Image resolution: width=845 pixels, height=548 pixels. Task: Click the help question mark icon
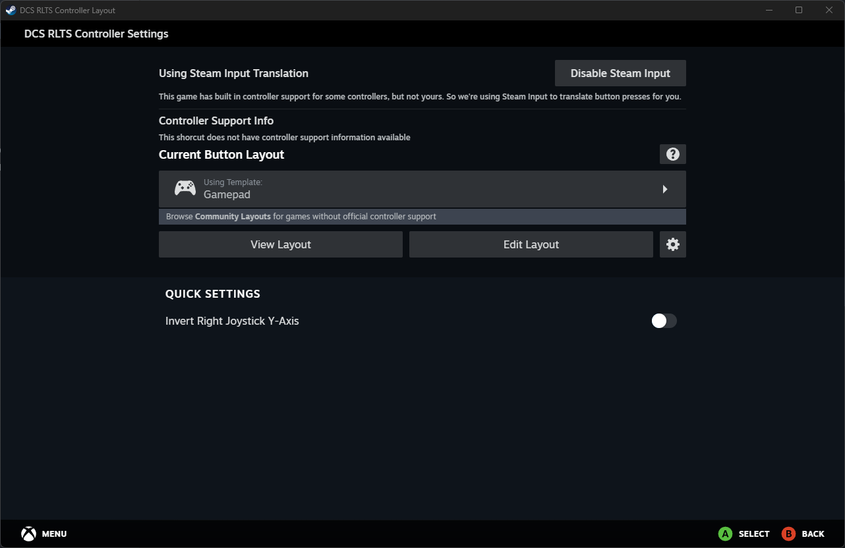tap(672, 154)
